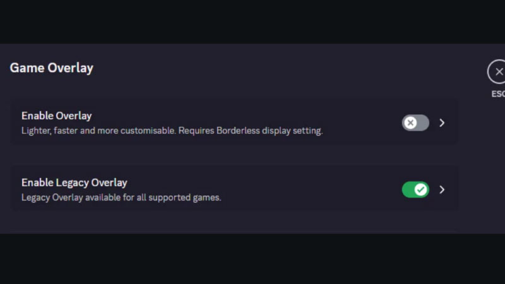Click the Enable Legacy Overlay title text
505x284 pixels.
pos(74,182)
